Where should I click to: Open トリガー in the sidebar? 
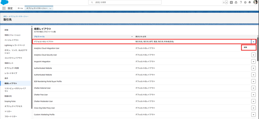coord(8,111)
